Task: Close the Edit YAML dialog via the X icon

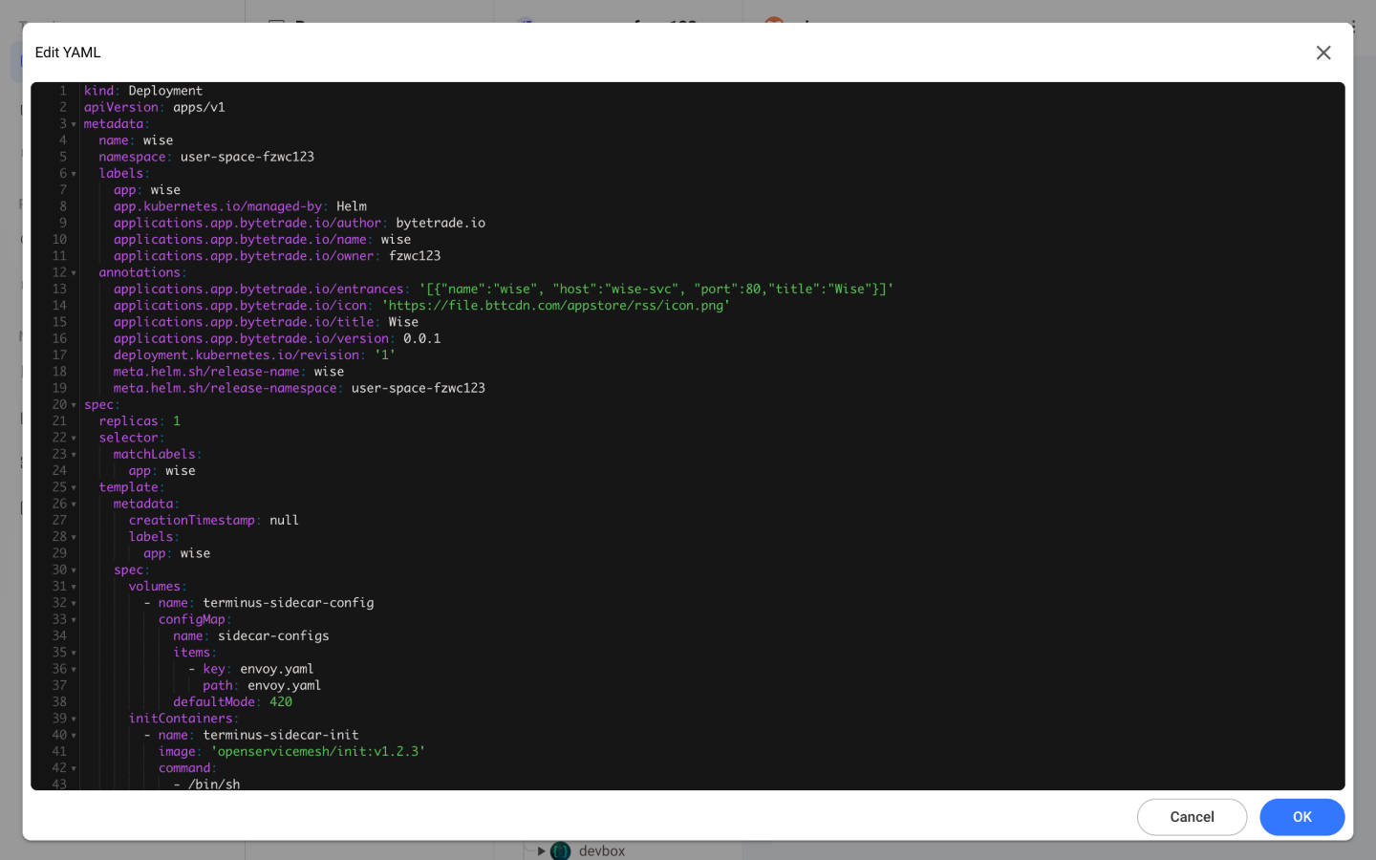Action: tap(1323, 53)
